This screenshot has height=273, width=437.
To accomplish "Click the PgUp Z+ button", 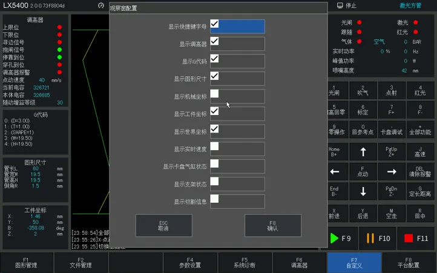I will click(392, 152).
